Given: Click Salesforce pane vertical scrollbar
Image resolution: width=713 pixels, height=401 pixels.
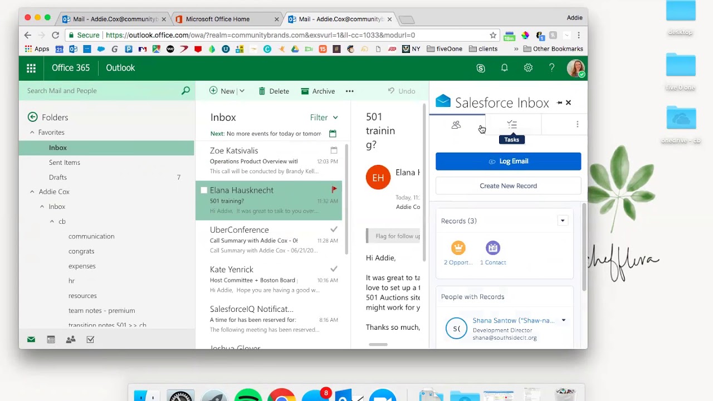Looking at the screenshot, I should pyautogui.click(x=584, y=246).
